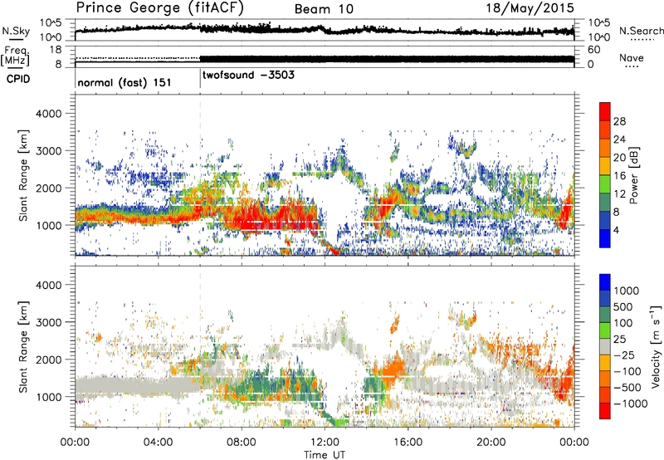Click the 'Freq. [MHz]' axis label

[15, 56]
